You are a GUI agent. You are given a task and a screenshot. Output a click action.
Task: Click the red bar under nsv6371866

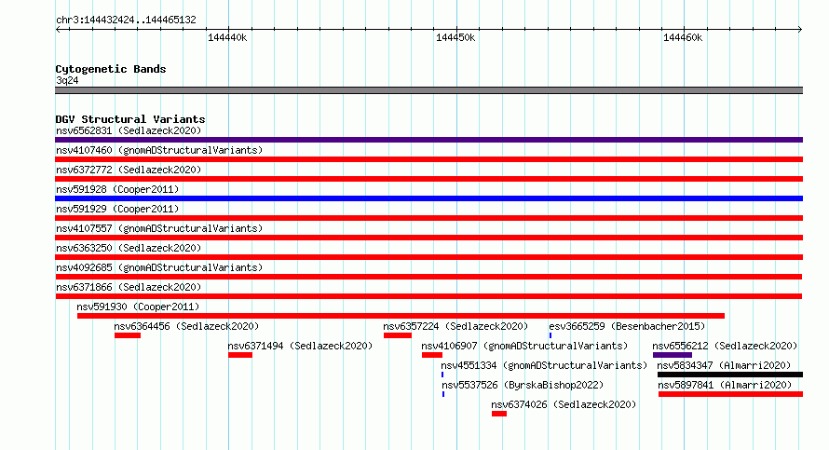point(428,296)
